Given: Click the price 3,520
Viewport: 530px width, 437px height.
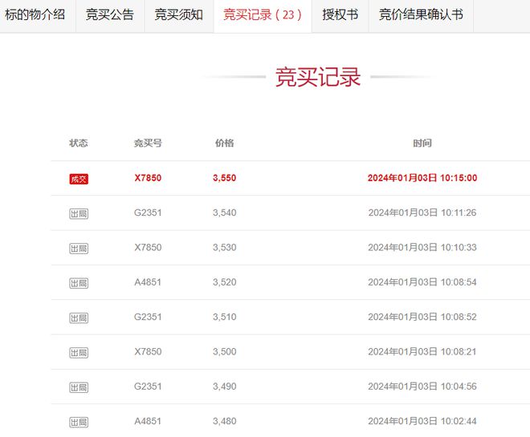Looking at the screenshot, I should tap(224, 282).
